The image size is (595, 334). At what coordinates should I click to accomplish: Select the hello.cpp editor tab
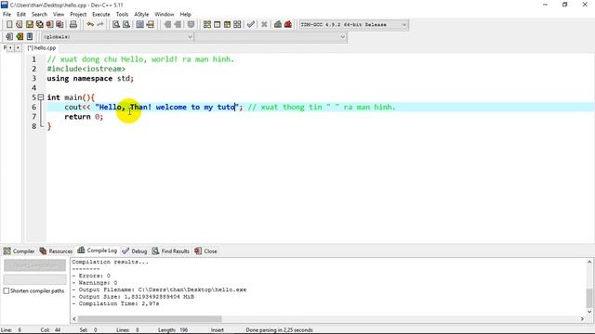[41, 47]
